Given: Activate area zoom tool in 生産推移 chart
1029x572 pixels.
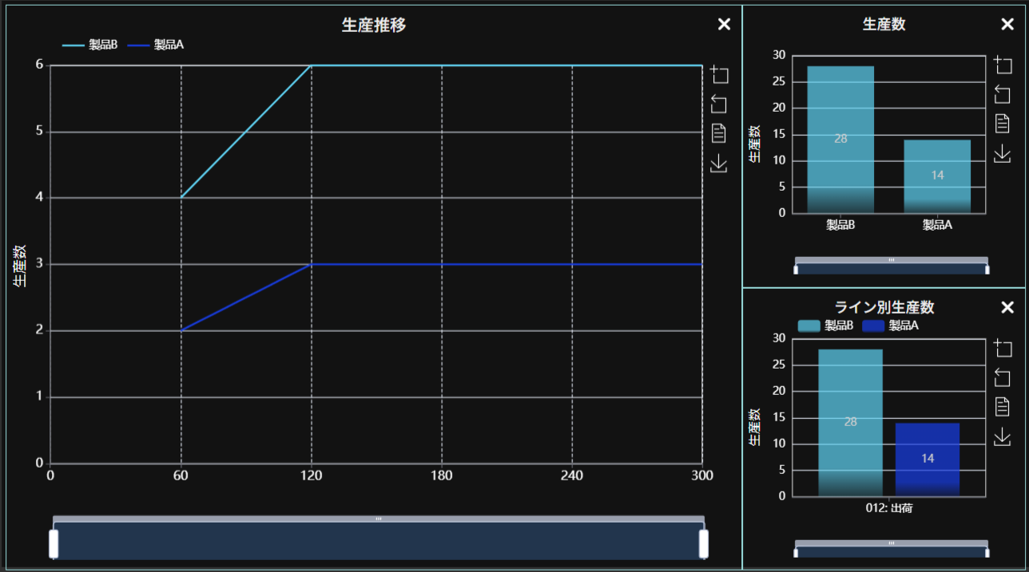Looking at the screenshot, I should click(x=719, y=75).
